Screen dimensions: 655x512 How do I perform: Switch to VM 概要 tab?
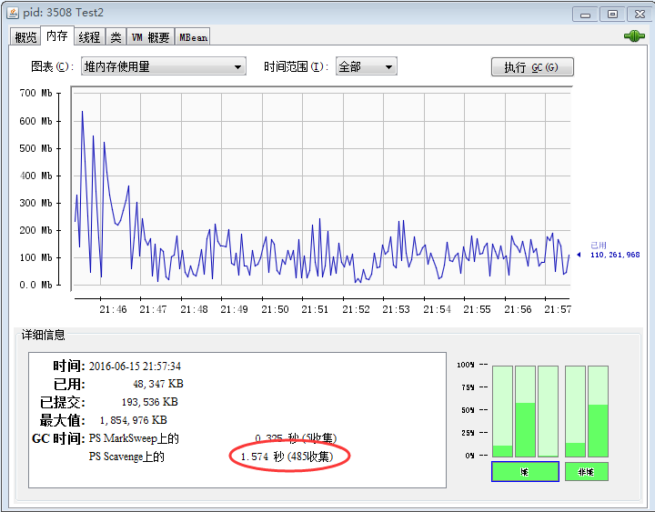click(x=150, y=37)
